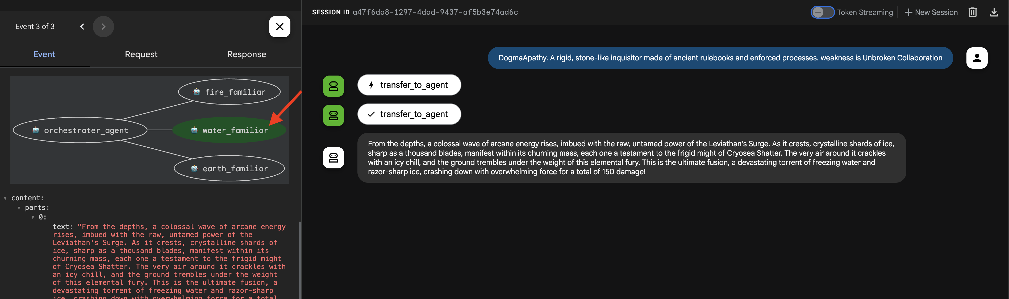
Task: Click the user avatar icon
Action: [977, 58]
